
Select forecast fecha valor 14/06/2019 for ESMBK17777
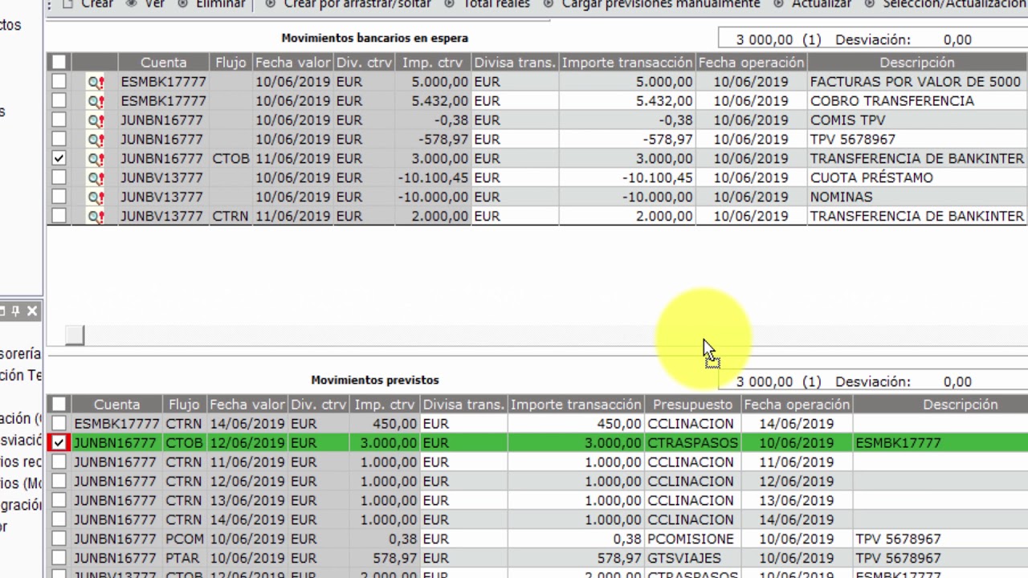pos(247,423)
